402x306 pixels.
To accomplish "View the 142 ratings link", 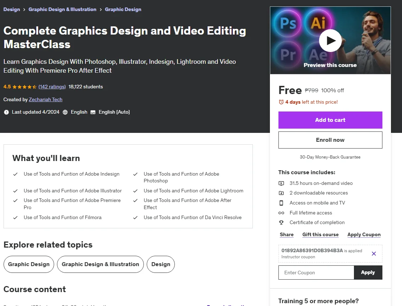I will (52, 87).
